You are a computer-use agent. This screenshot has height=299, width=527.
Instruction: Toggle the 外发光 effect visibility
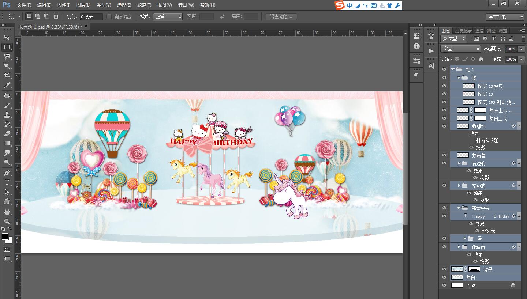coord(477,231)
